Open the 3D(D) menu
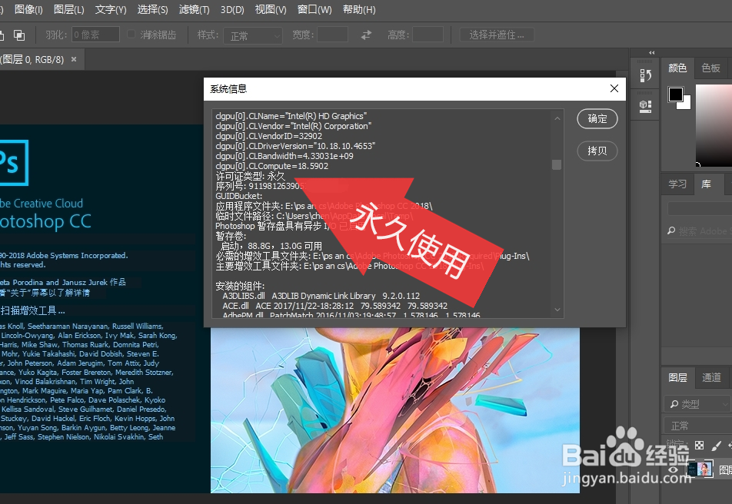The height and width of the screenshot is (504, 732). pyautogui.click(x=232, y=9)
